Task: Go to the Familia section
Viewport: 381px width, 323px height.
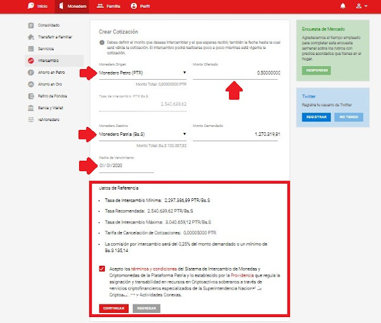Action: (x=113, y=7)
